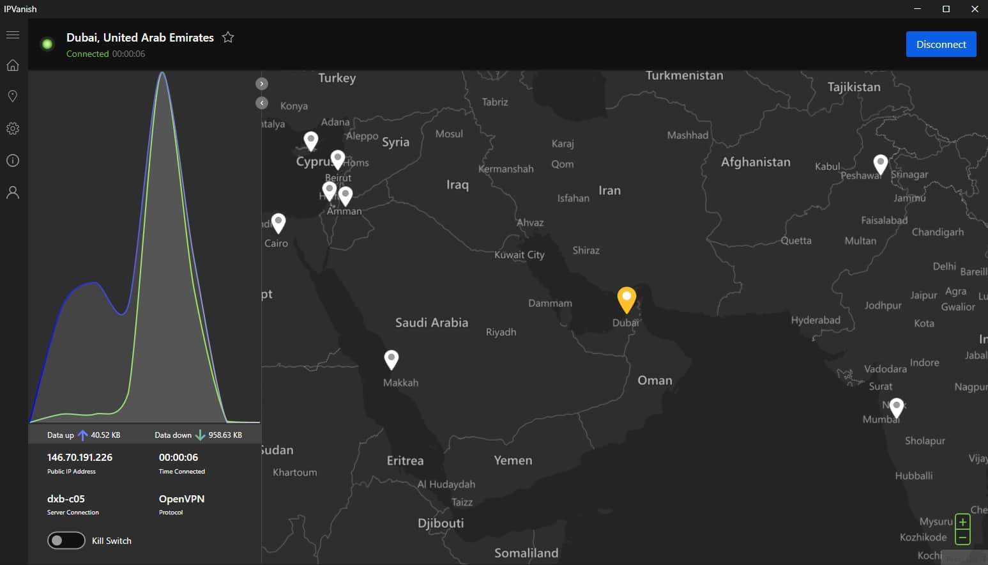This screenshot has width=988, height=565.
Task: Click the Dubai, United Arab Emirates title
Action: tap(140, 38)
